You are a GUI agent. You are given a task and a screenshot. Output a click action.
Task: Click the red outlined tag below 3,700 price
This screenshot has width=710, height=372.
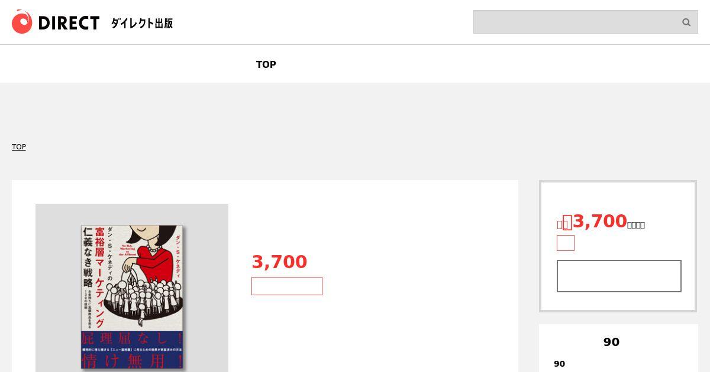pos(287,286)
